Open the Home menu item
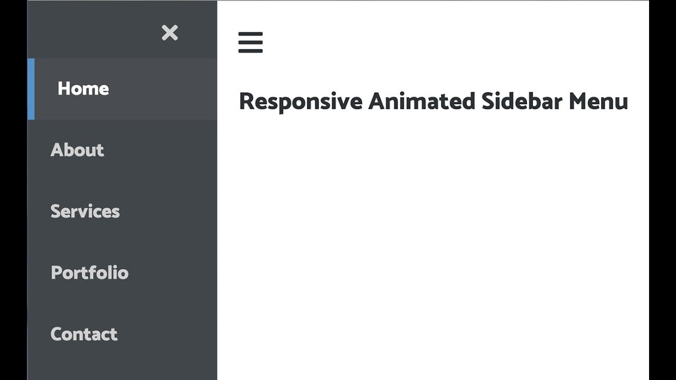 click(83, 89)
